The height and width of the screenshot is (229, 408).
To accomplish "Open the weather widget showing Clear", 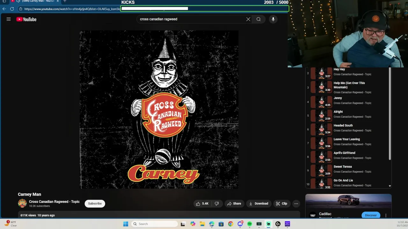I will pos(10,224).
